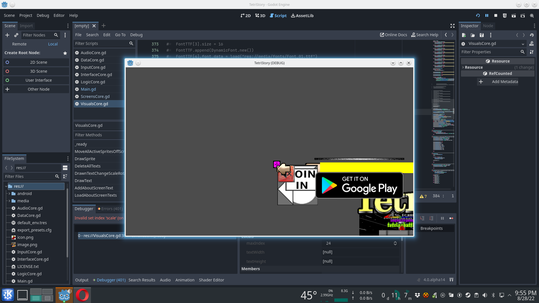The image size is (539, 303).
Task: Open the VisualsCore.gd resource dropdown
Action: 523,44
